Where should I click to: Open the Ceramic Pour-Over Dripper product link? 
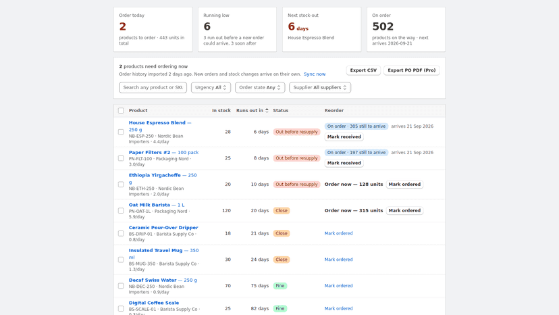click(163, 228)
